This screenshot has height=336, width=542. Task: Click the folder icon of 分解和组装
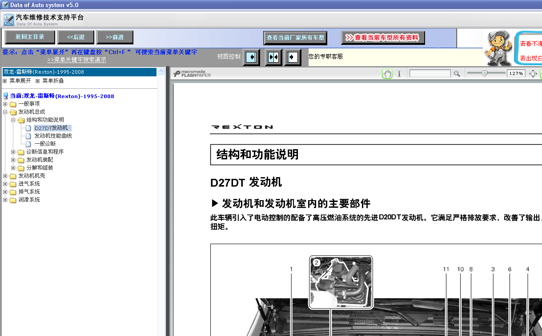point(21,168)
